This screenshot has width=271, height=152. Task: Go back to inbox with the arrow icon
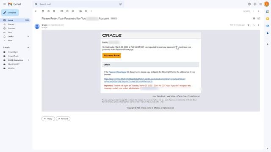(36, 11)
